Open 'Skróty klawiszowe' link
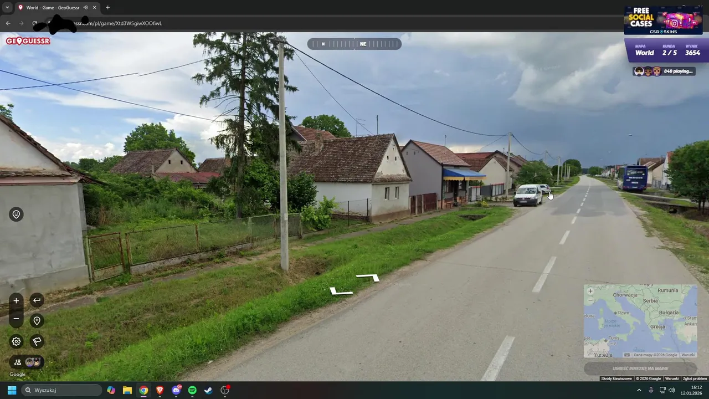The image size is (709, 399). click(616, 378)
